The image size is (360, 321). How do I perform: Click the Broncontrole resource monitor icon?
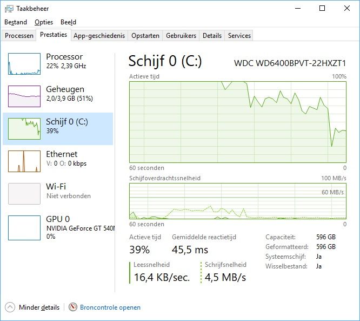(x=73, y=307)
